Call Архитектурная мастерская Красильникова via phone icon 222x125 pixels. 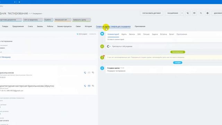click(x=85, y=86)
